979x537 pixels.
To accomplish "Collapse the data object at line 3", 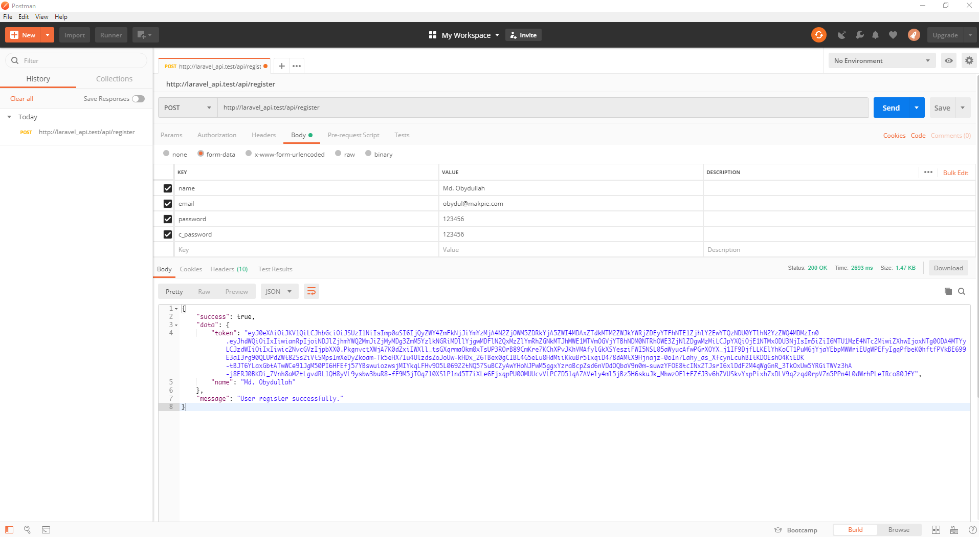I will (176, 325).
